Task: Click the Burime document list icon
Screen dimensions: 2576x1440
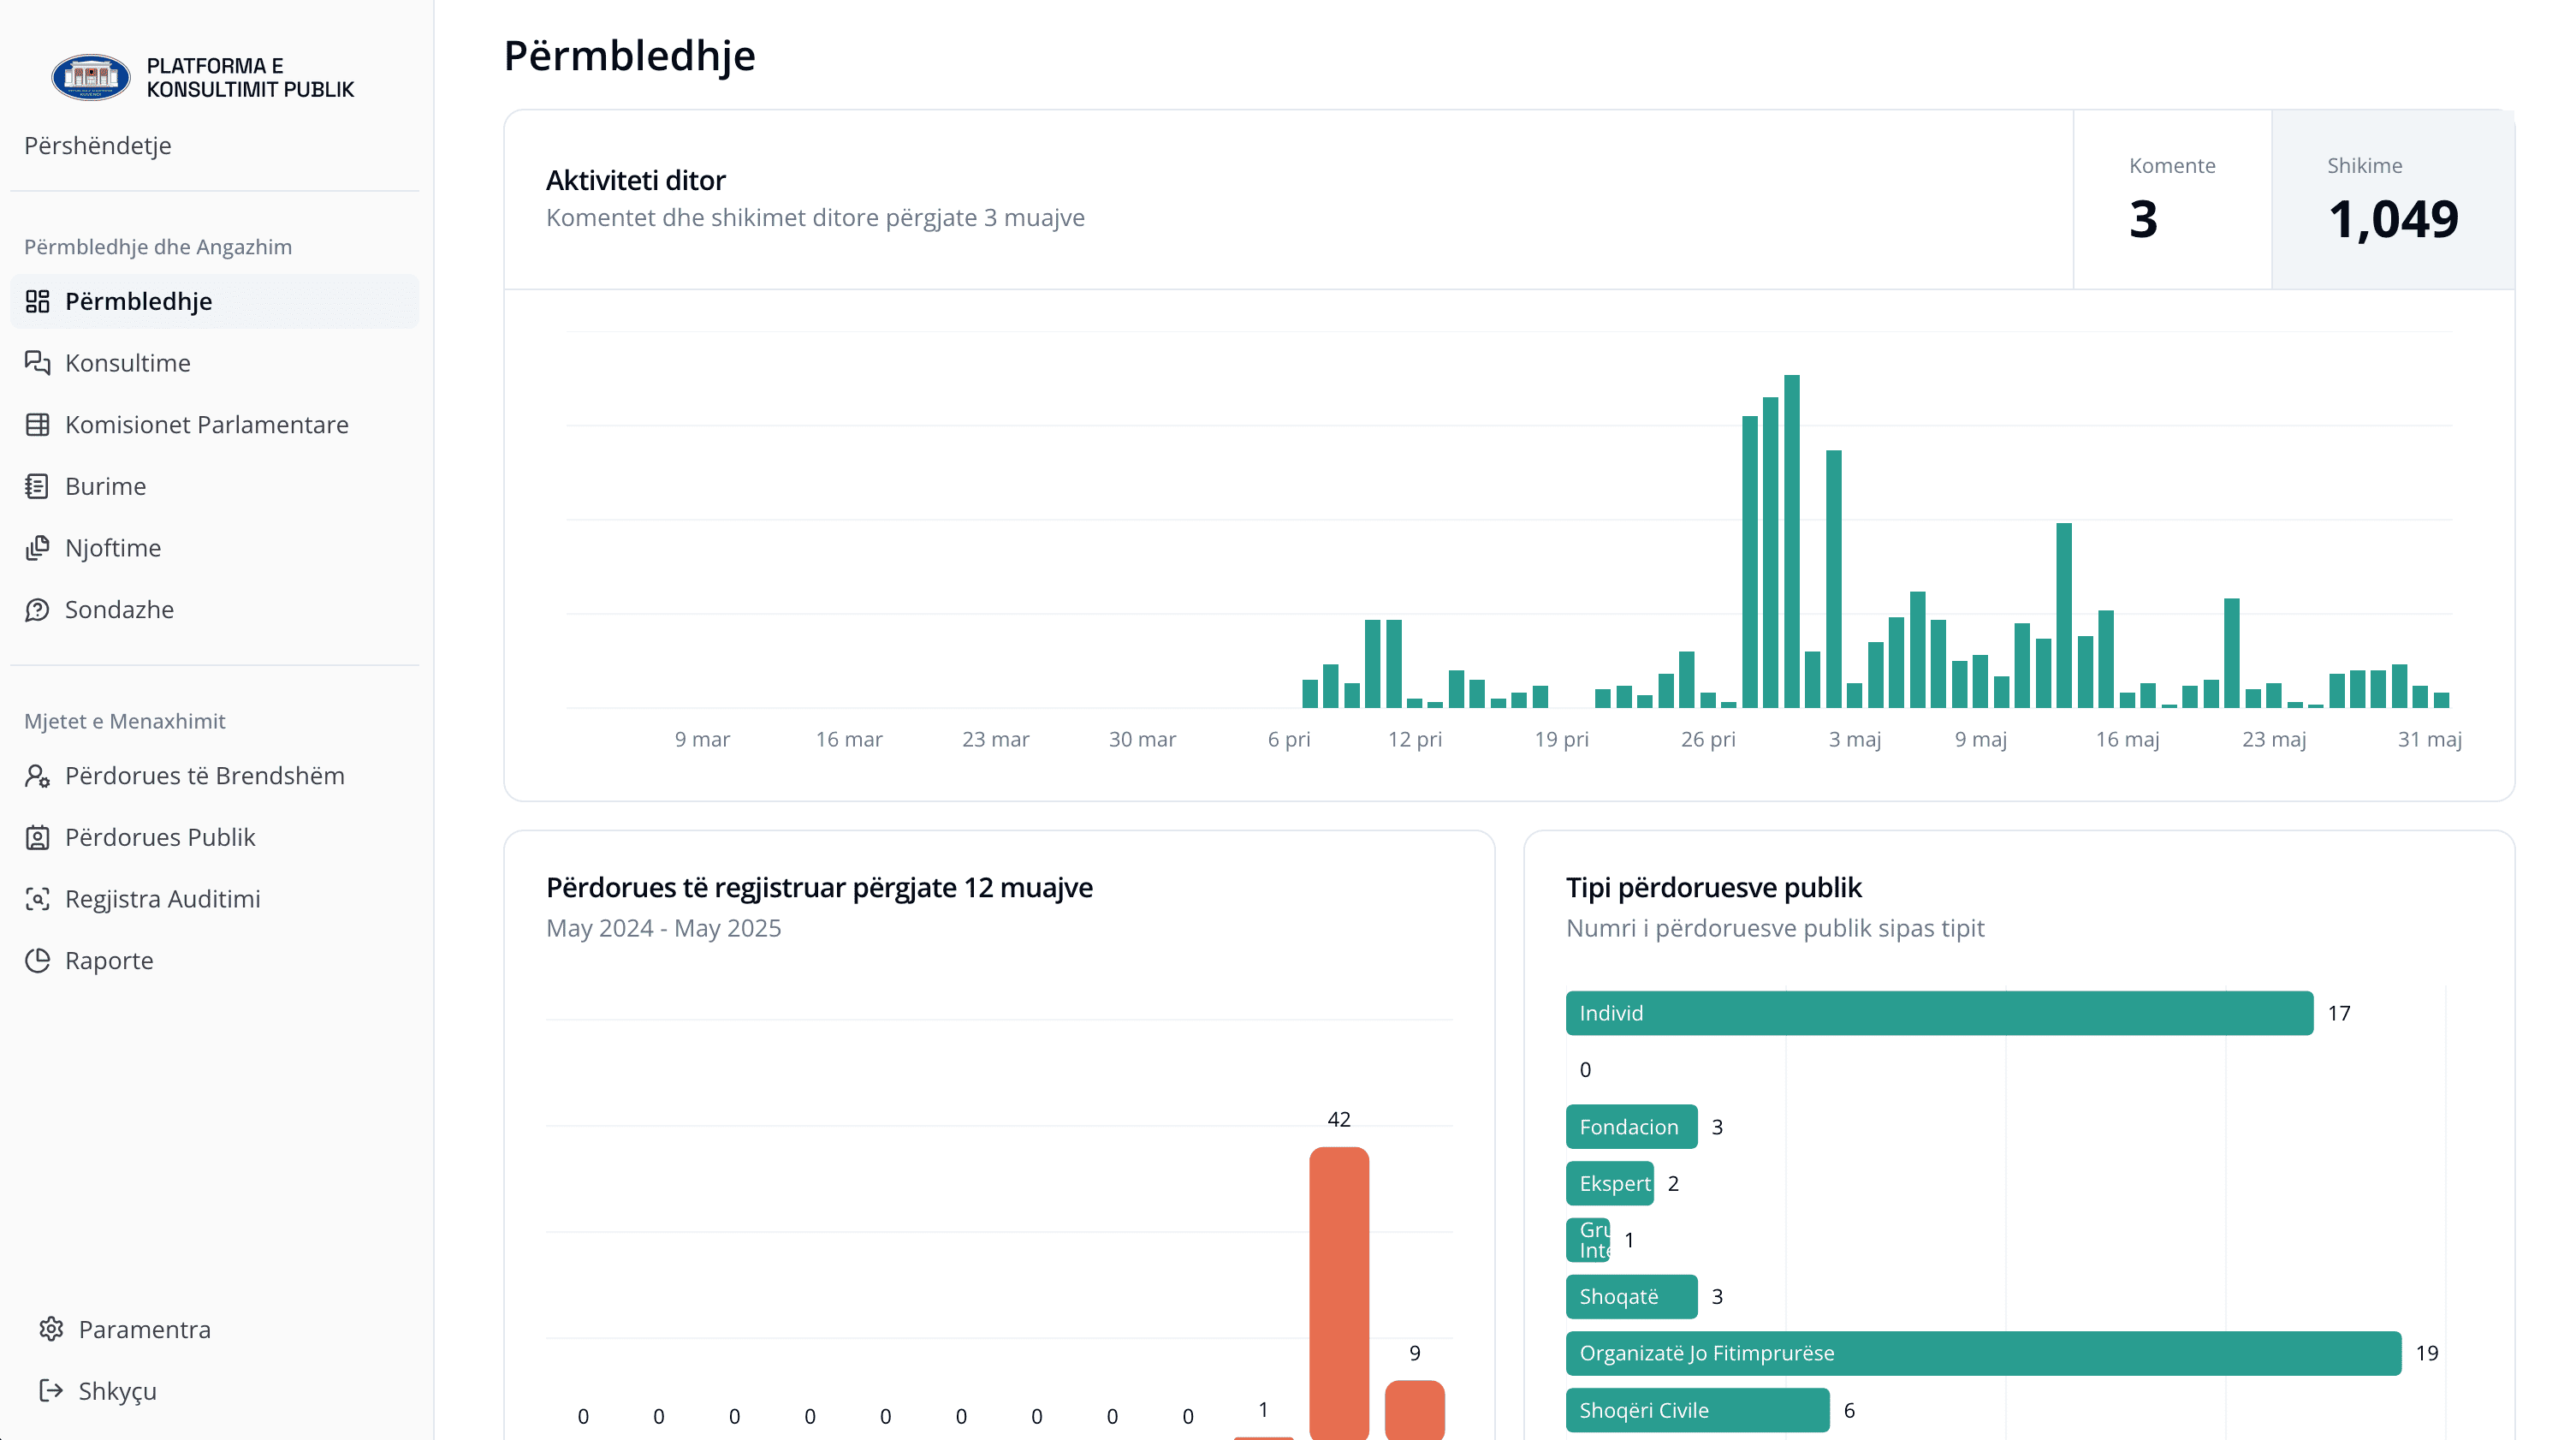Action: click(x=37, y=486)
